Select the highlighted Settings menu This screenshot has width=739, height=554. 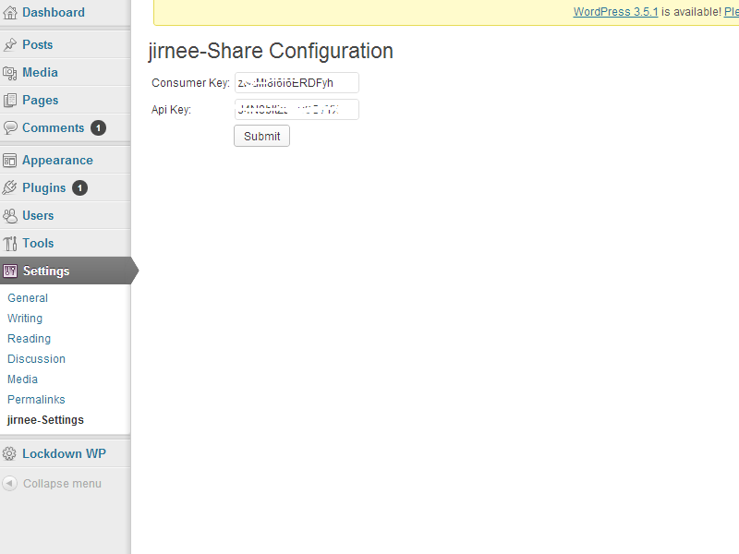pos(65,271)
